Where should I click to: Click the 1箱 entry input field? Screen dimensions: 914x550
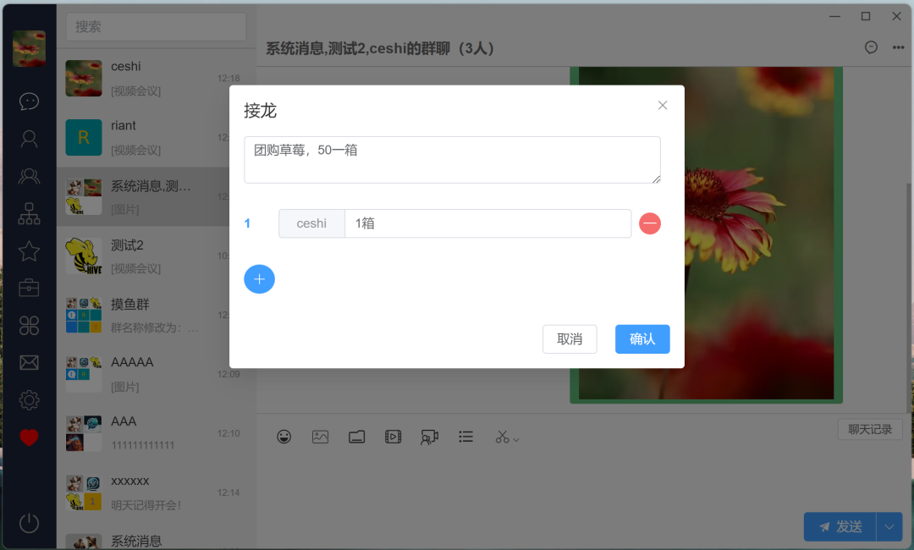[x=487, y=223]
